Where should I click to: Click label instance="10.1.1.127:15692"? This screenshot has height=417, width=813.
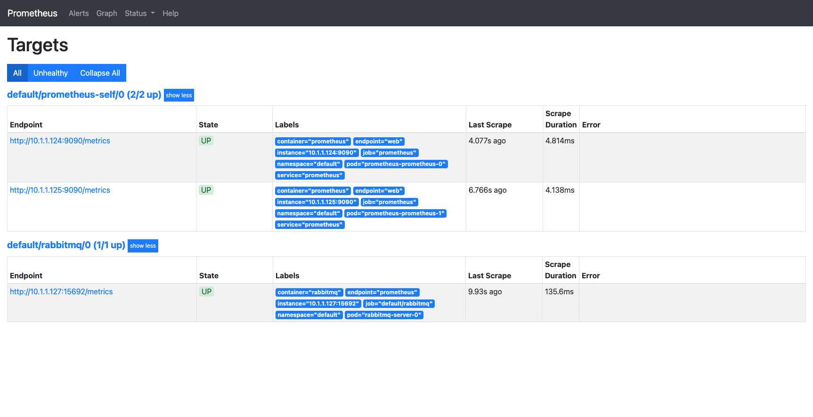click(318, 304)
